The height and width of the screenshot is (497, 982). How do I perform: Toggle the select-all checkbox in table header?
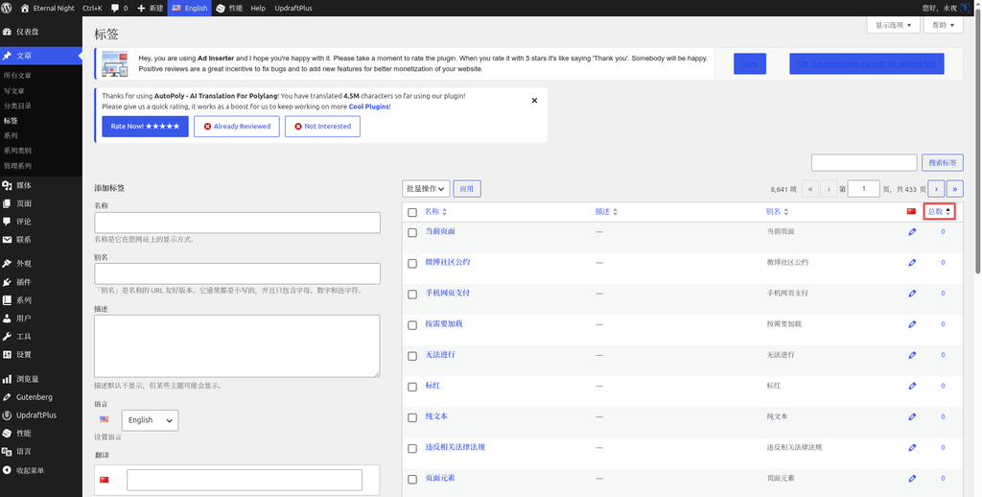[x=412, y=212]
